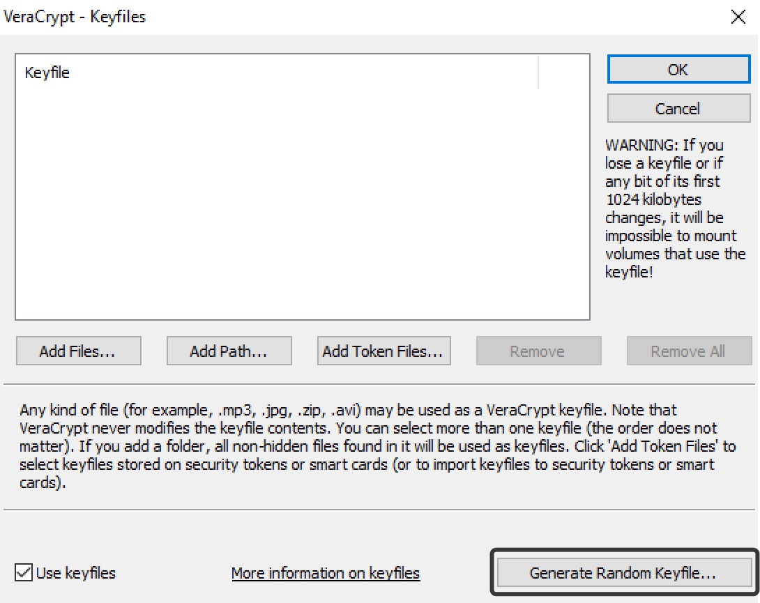Screen dimensions: 760x603
Task: Click the VeraCrypt - Keyfiles title bar
Action: click(279, 17)
